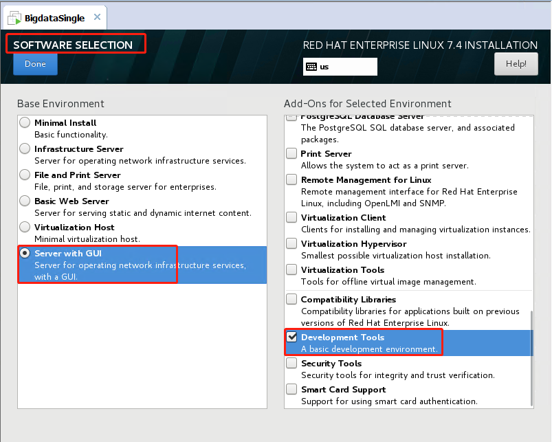
Task: Click the PostgreSQL database server description
Action: [x=408, y=133]
